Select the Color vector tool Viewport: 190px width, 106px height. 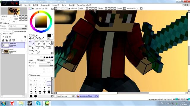48,43
